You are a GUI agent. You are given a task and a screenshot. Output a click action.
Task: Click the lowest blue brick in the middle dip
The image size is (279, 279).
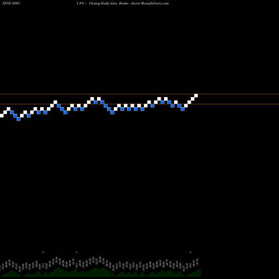pos(112,112)
